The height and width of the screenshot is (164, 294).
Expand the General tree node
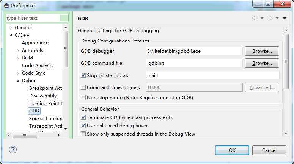(x=11, y=28)
